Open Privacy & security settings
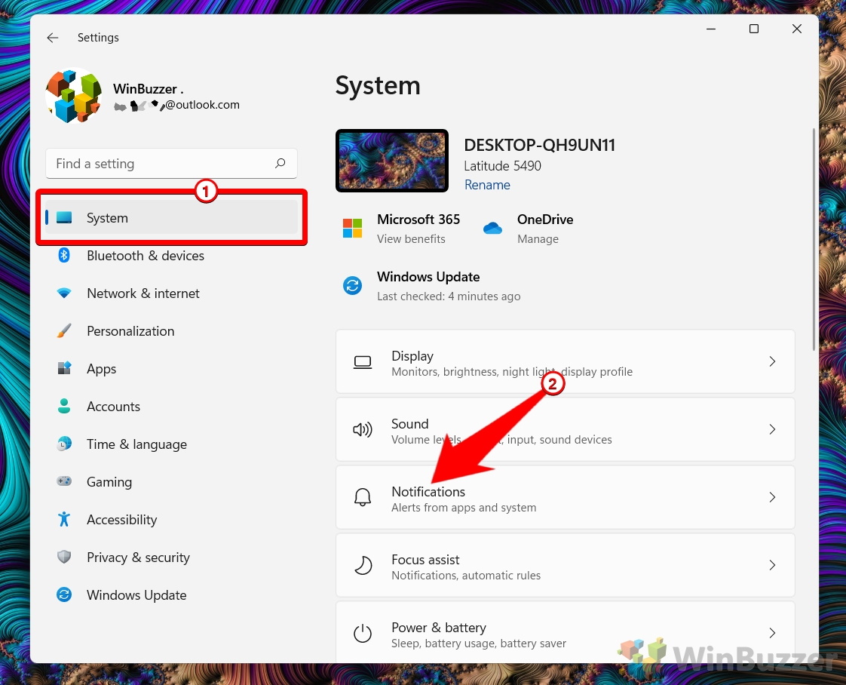Image resolution: width=846 pixels, height=685 pixels. (x=172, y=557)
